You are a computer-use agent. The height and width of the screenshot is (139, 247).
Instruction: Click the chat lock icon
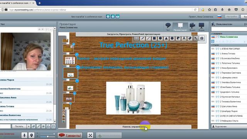[x=48, y=126]
